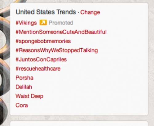Open the #Vikings promoted trend
The height and width of the screenshot is (126, 154).
point(26,23)
